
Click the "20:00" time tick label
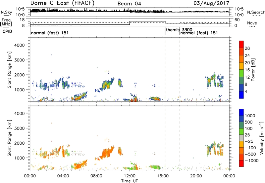[196, 176]
